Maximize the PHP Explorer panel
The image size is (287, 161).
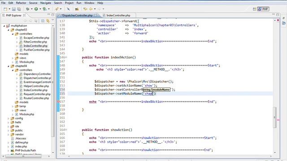53,15
